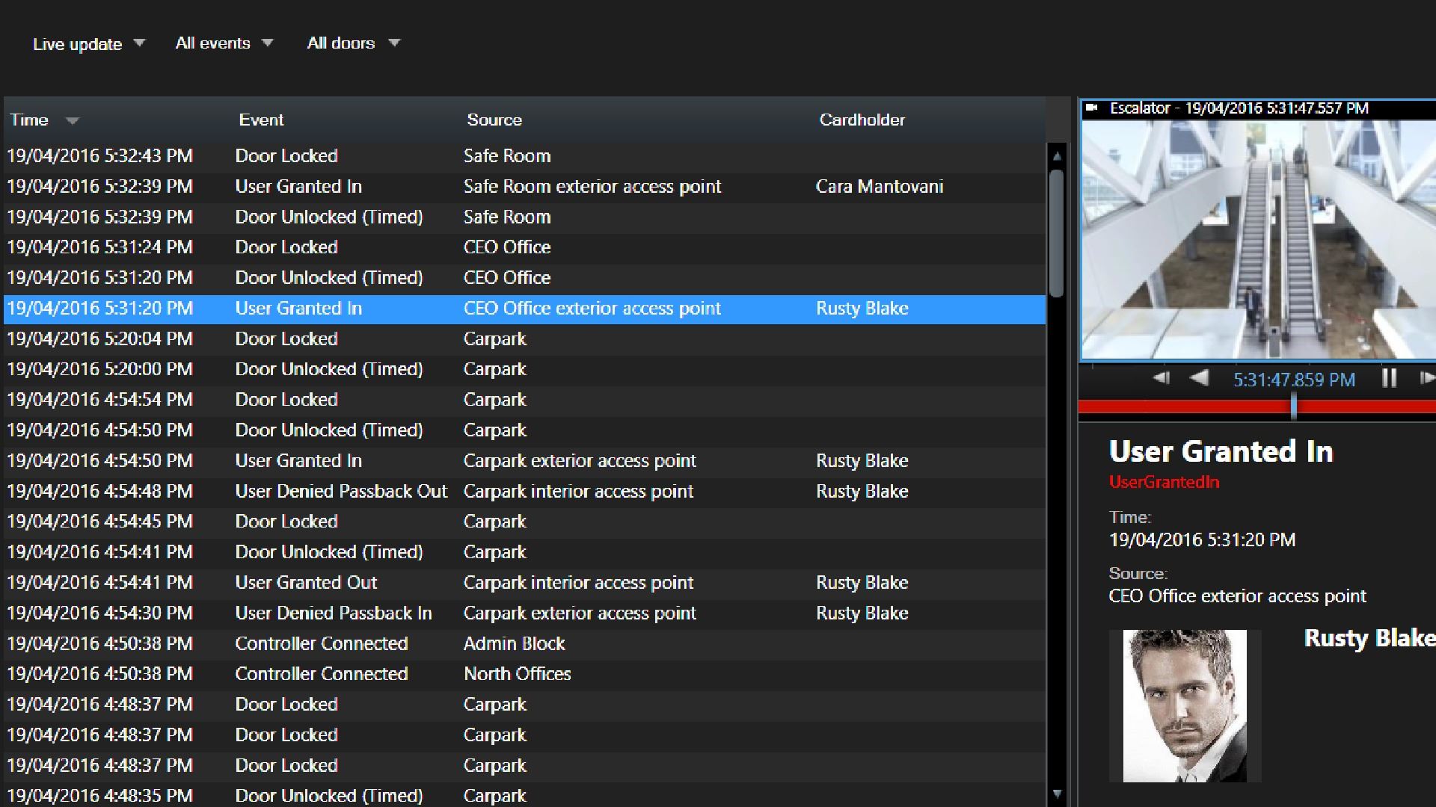Select 4:54:41 PM Door Unlocked (Timed) row
Screen dimensions: 1436x807
pyautogui.click(x=524, y=552)
